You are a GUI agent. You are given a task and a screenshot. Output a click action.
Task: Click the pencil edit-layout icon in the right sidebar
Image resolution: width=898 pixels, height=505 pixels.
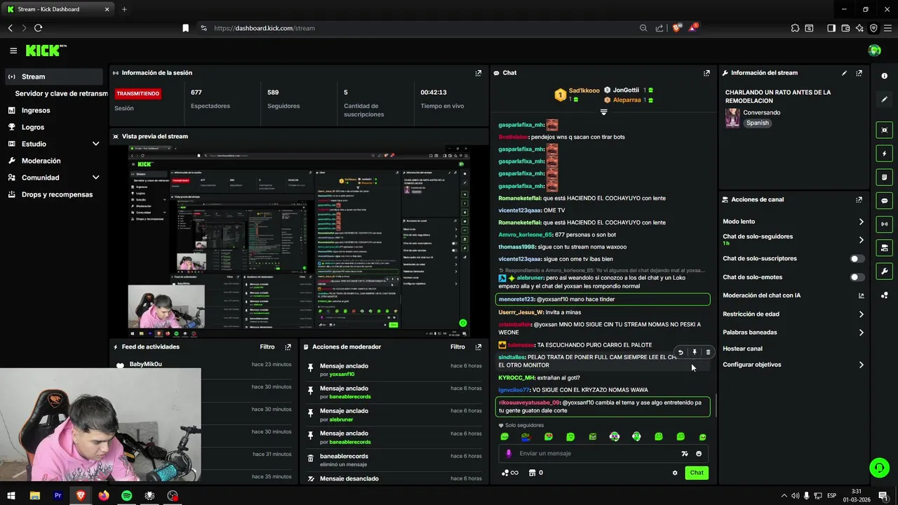[884, 100]
